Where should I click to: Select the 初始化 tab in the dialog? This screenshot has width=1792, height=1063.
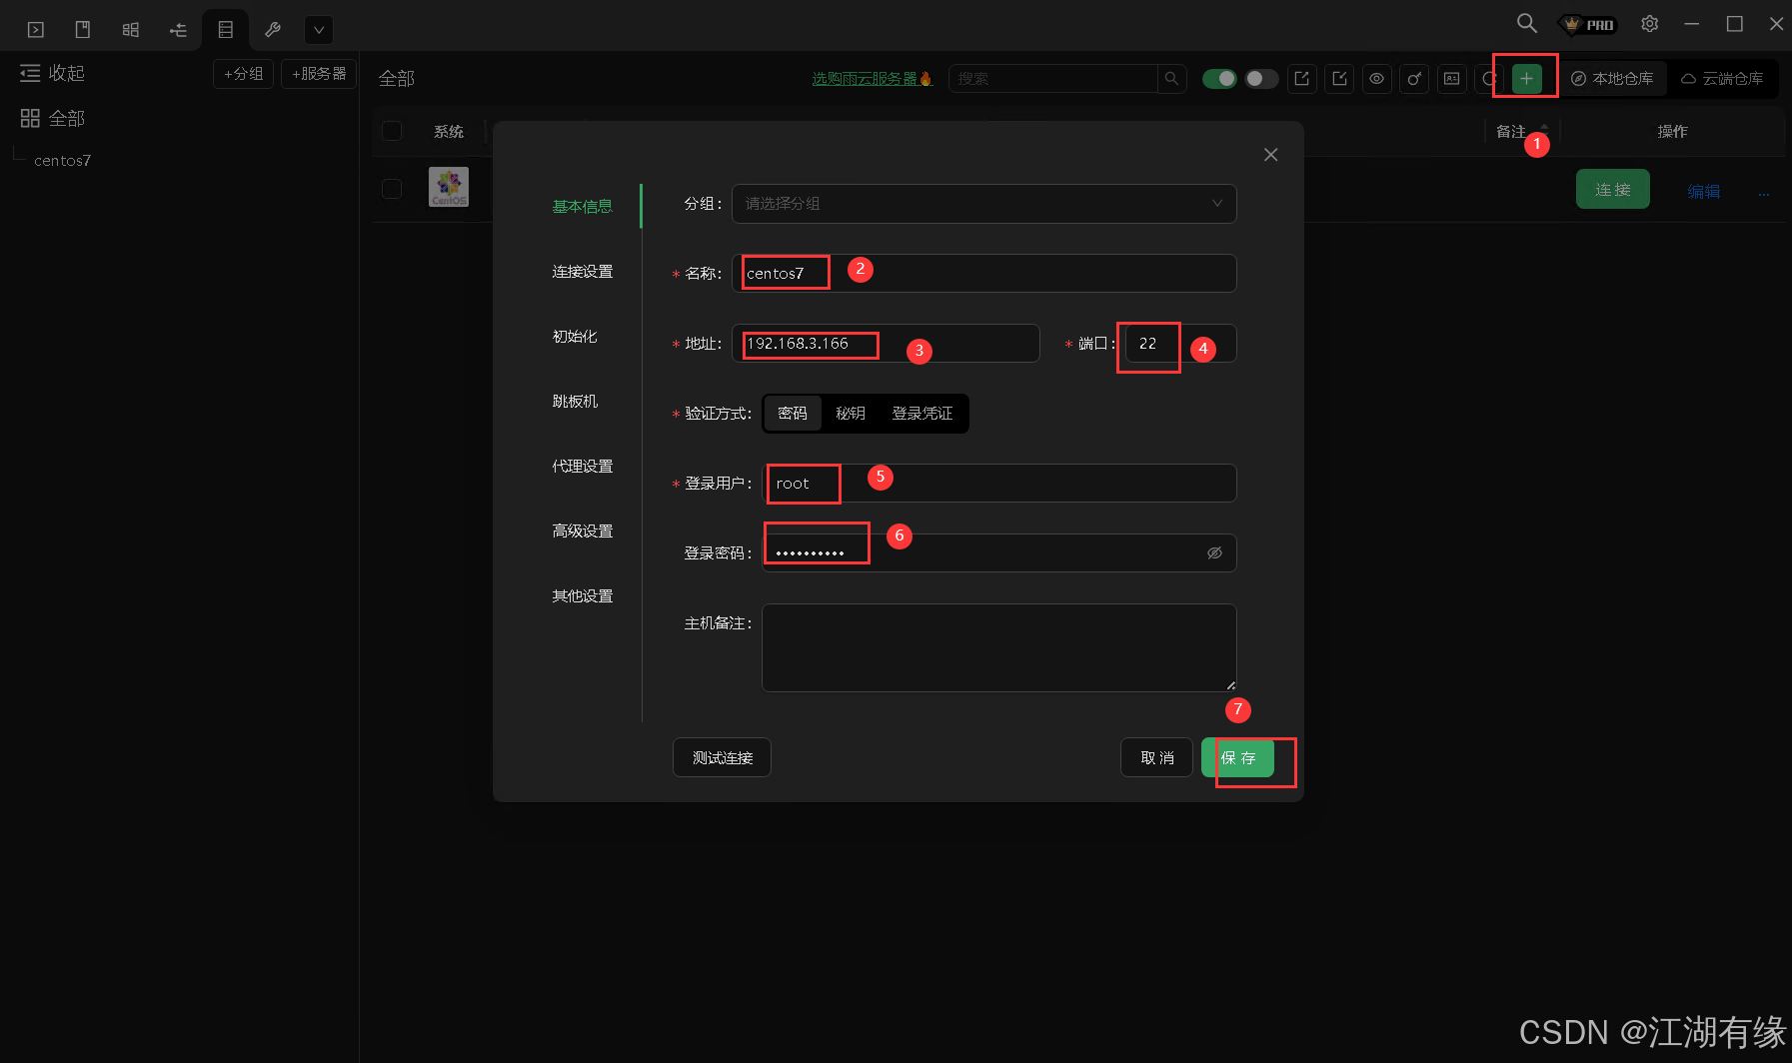pyautogui.click(x=575, y=337)
